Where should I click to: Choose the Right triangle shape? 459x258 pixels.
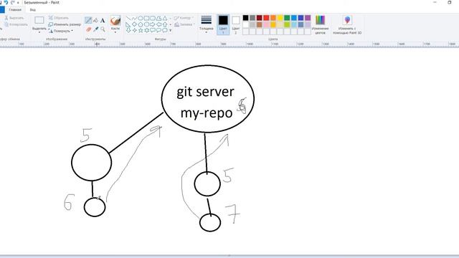point(128,24)
